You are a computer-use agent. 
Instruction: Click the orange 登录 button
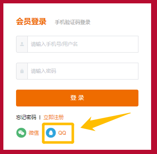tap(77, 98)
